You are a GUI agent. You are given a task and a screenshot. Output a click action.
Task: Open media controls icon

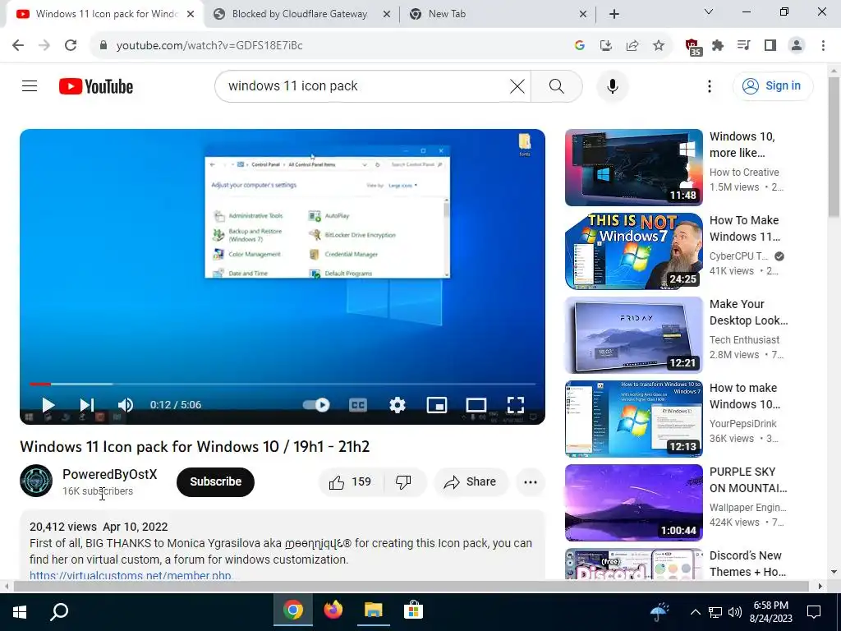click(744, 45)
